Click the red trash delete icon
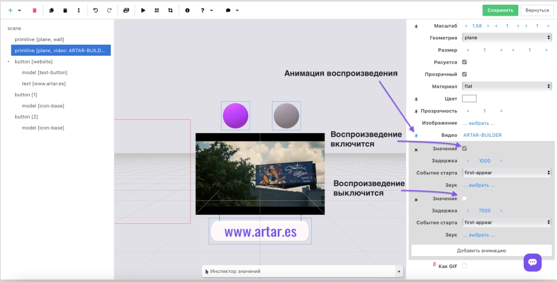This screenshot has height=282, width=557. [35, 10]
